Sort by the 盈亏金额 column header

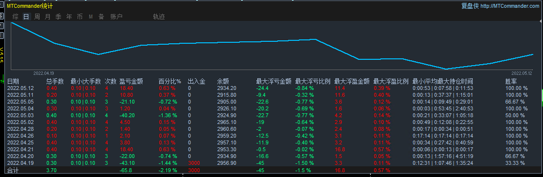[131, 81]
